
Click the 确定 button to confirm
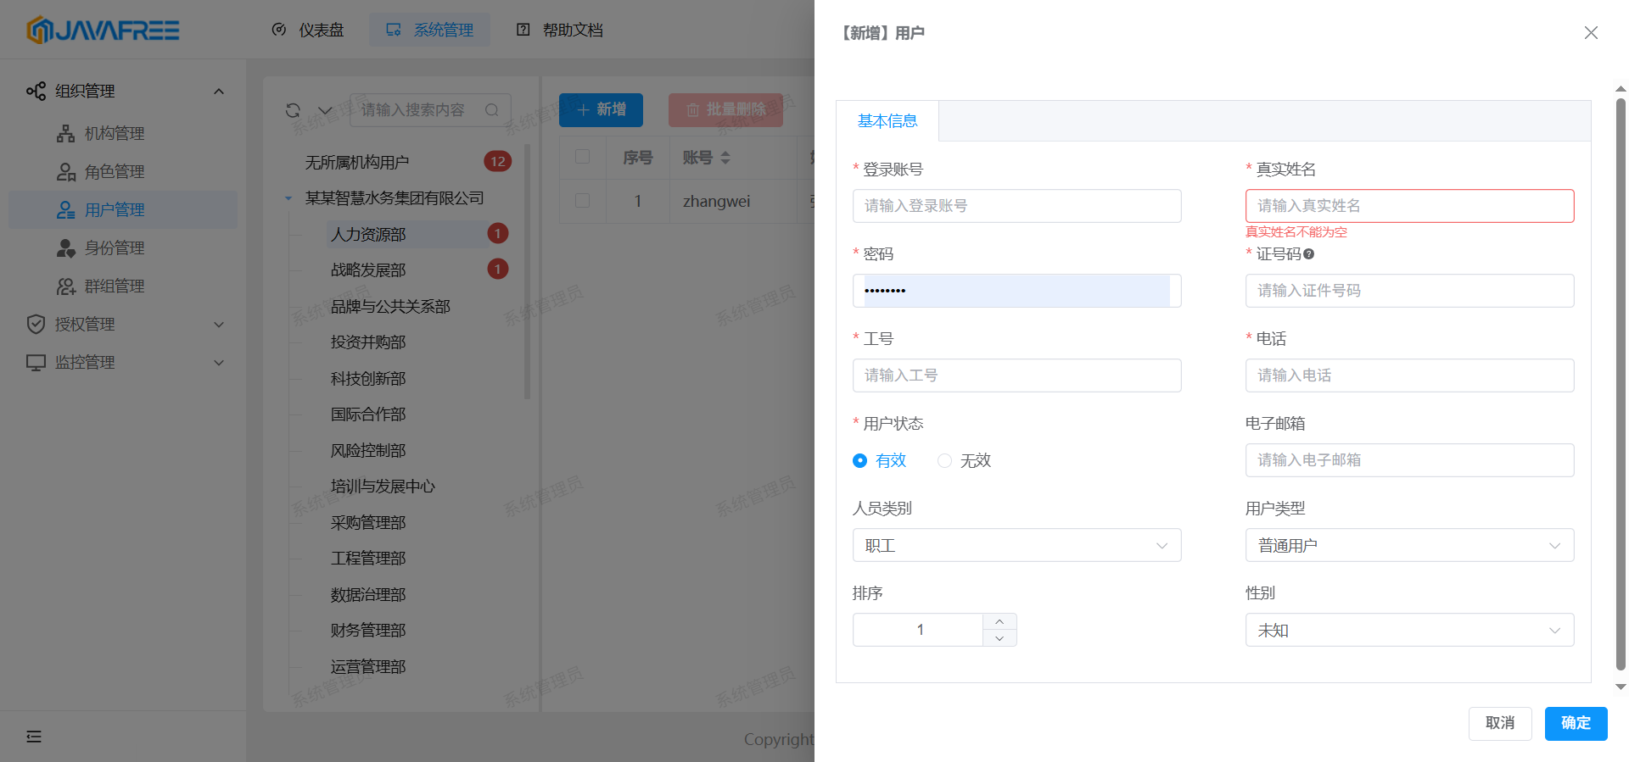coord(1576,723)
